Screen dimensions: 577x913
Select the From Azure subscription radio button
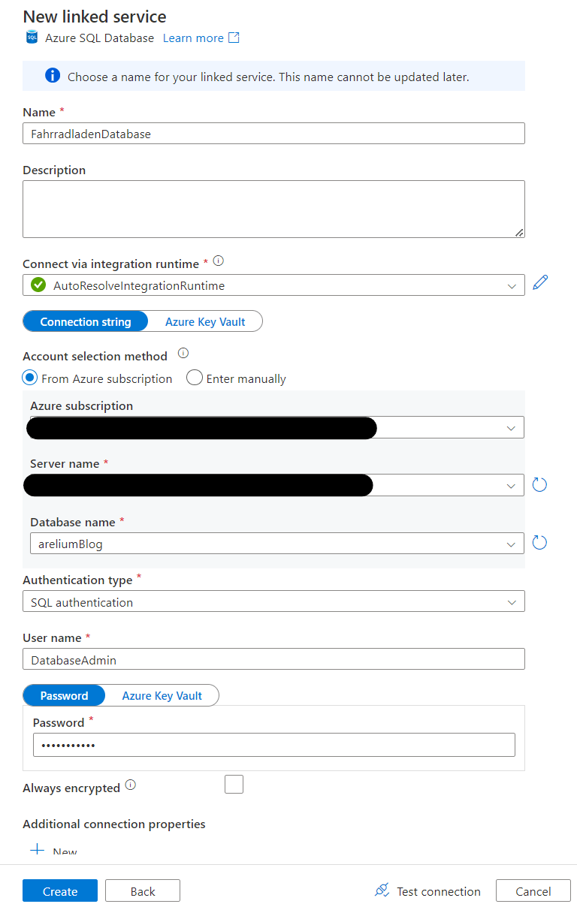tap(28, 378)
